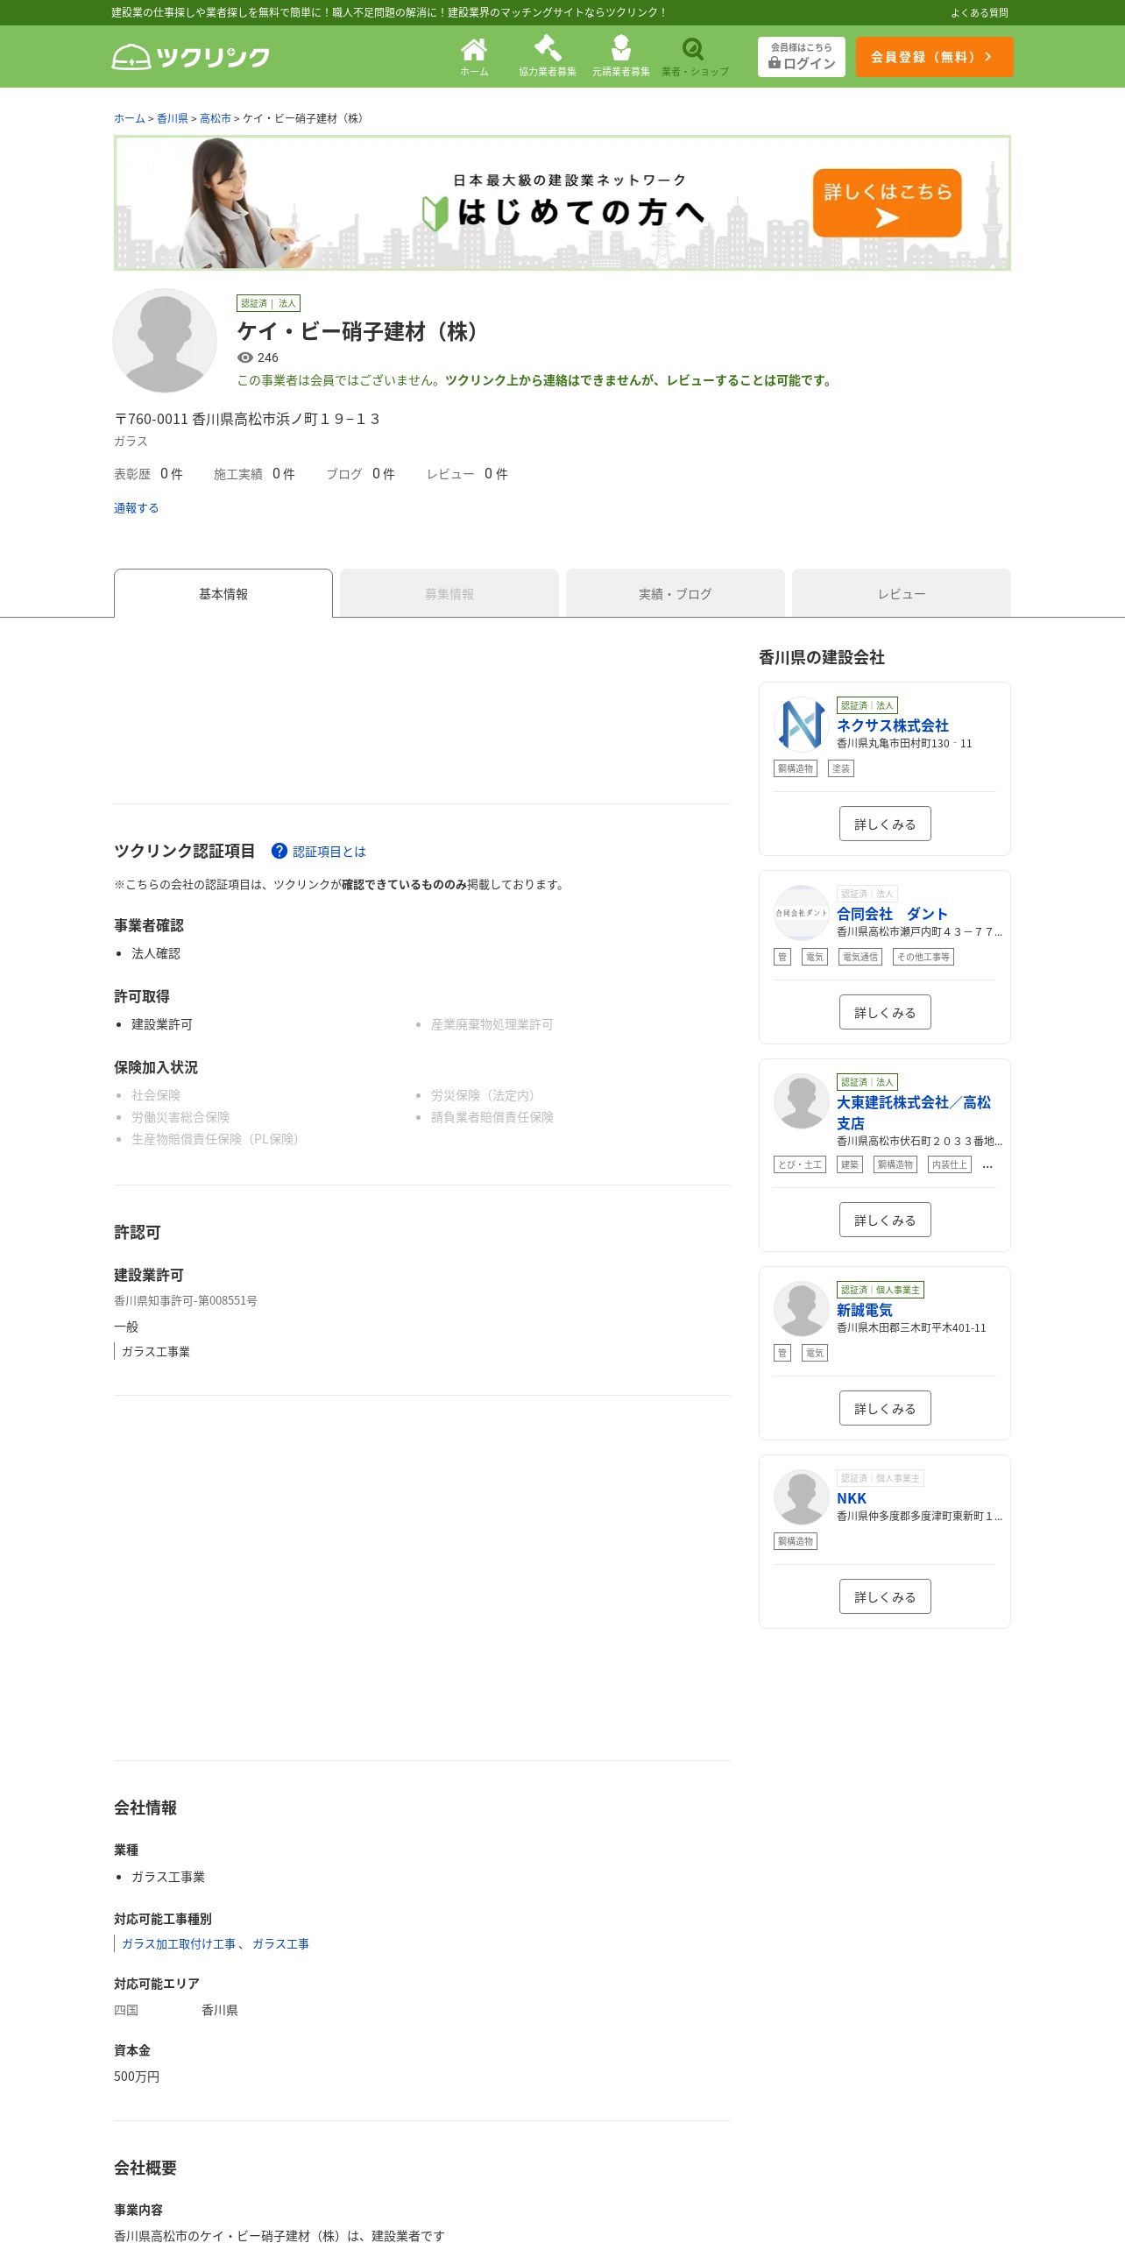Click 詳しくみる for 新誠電気

tap(885, 1408)
